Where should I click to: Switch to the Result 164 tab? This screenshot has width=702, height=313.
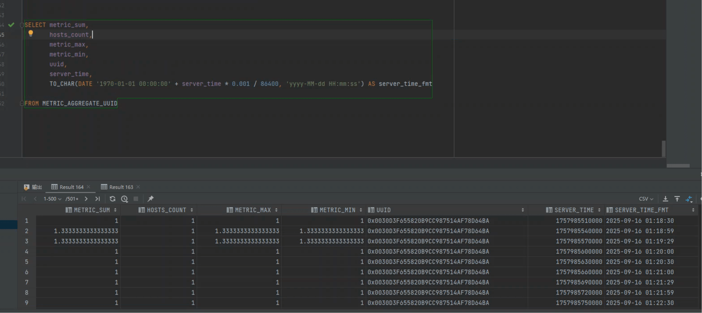click(68, 187)
